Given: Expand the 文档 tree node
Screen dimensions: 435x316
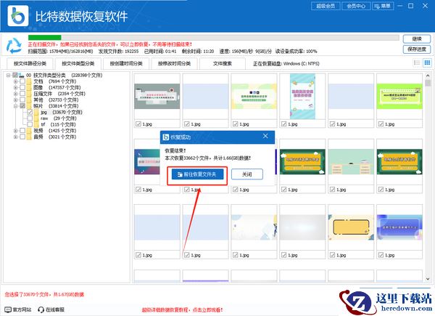Looking at the screenshot, I should coord(15,81).
